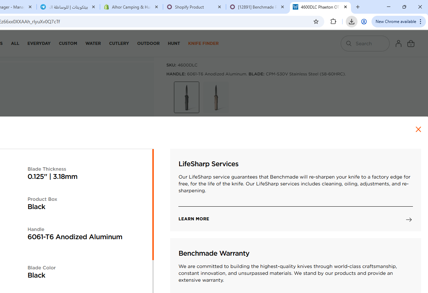Click the LEARN MORE link under LifeSharp

coord(194,219)
